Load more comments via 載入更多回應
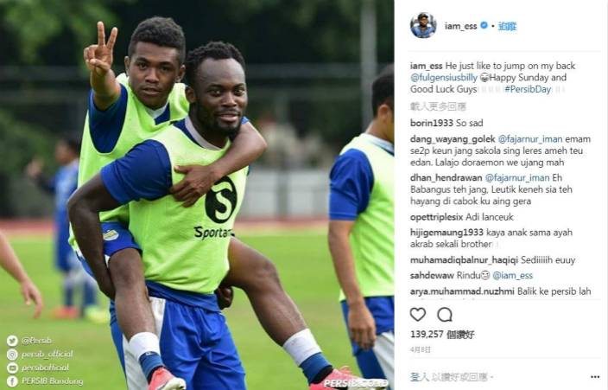This screenshot has height=390, width=608. point(438,106)
